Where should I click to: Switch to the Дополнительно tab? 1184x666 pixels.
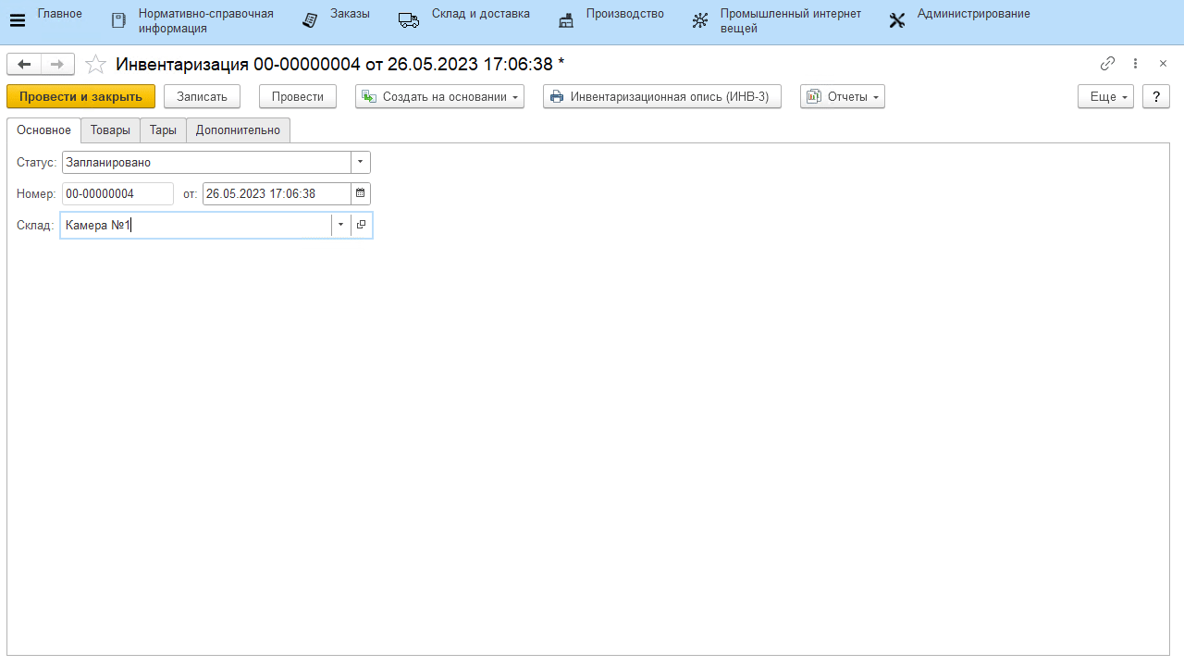[238, 130]
